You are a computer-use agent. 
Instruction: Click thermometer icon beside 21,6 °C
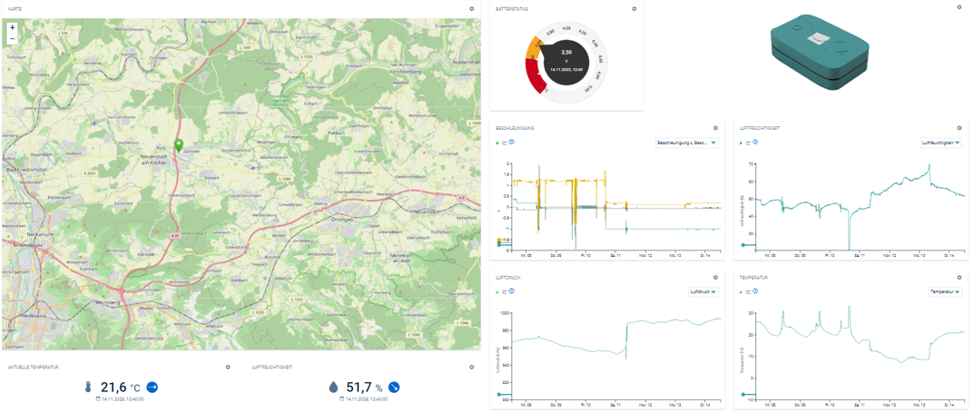coord(89,388)
